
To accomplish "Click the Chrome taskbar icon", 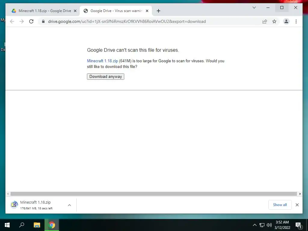I will [x=52, y=225].
